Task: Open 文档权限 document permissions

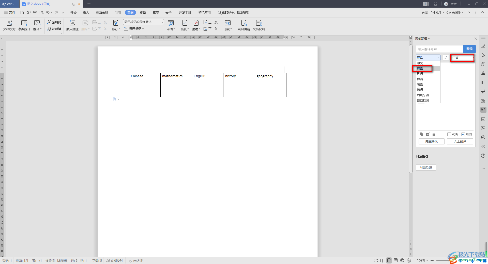Action: click(259, 25)
